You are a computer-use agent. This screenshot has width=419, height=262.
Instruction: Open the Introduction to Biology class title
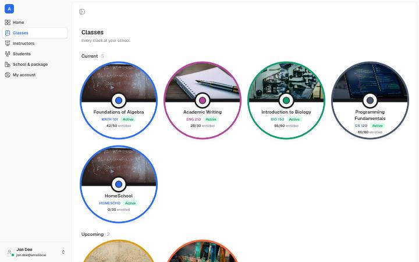[x=286, y=112]
